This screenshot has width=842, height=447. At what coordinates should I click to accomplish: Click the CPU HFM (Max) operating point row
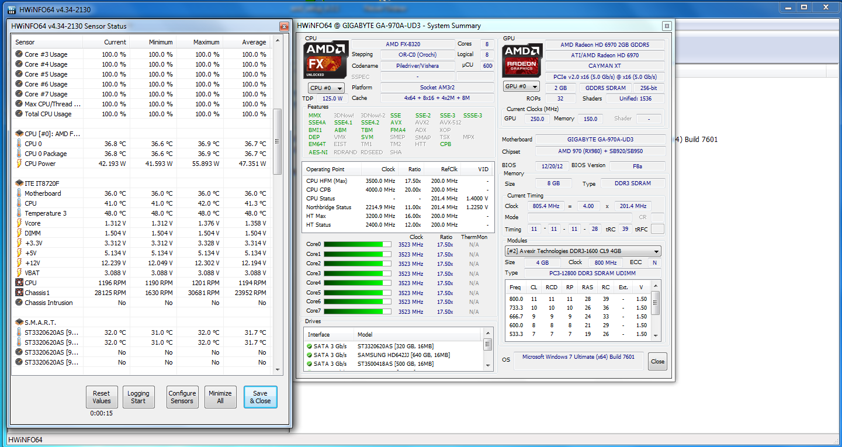pyautogui.click(x=397, y=181)
